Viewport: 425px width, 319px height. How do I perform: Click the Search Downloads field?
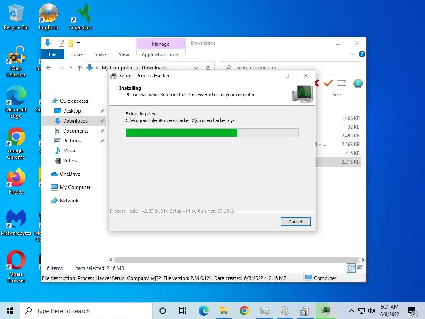290,68
